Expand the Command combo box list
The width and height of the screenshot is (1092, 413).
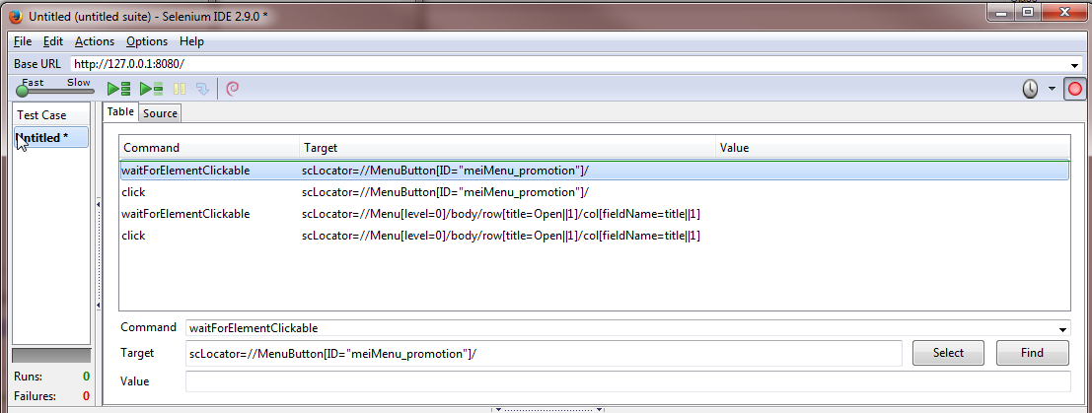point(1062,329)
